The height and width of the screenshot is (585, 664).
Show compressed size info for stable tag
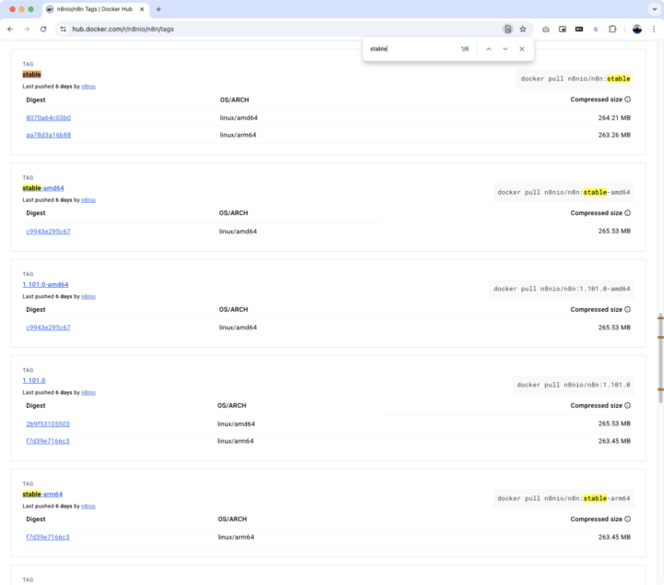(x=628, y=100)
